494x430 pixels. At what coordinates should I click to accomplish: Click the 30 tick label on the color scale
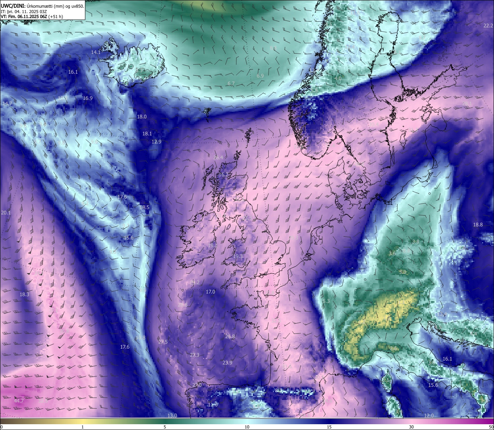coord(411,427)
